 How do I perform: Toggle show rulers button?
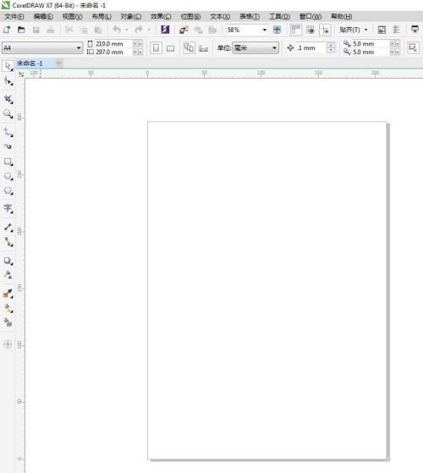click(x=296, y=30)
